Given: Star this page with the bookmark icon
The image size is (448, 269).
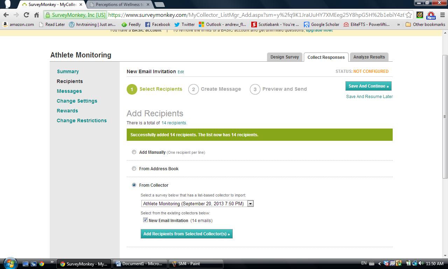Looking at the screenshot, I should click(408, 15).
